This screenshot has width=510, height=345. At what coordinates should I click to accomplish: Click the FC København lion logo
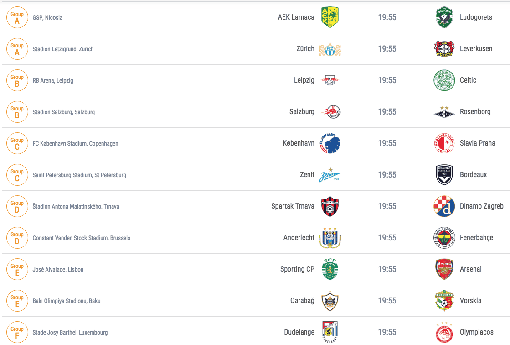(x=330, y=143)
